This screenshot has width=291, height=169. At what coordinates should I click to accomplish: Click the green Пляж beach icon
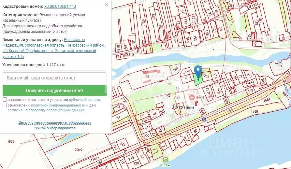[166, 160]
